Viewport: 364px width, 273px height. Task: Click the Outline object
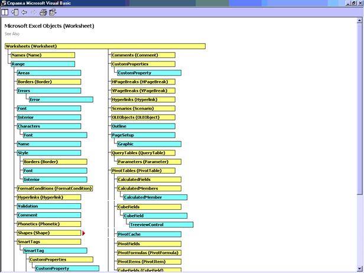point(143,126)
